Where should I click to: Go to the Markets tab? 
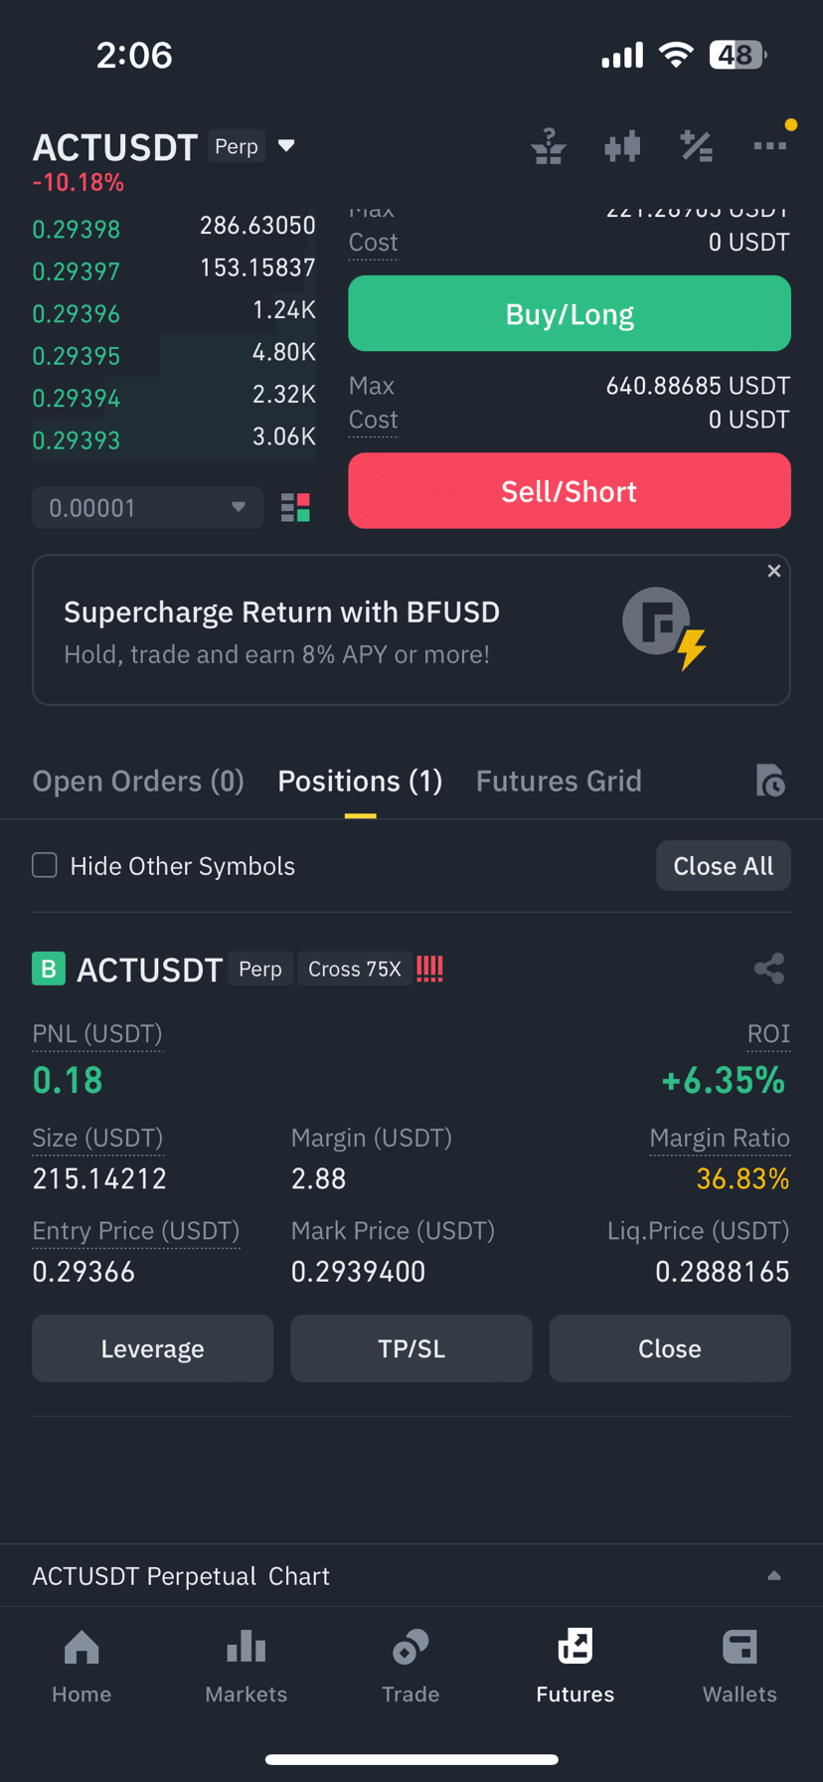246,1667
